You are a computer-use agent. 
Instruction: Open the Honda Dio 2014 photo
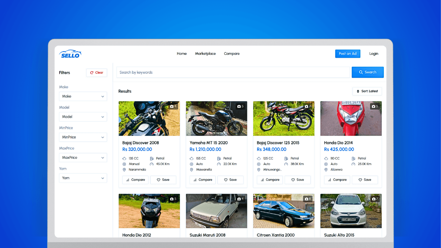(x=351, y=118)
